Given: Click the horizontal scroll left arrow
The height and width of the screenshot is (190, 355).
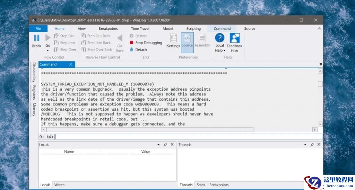Looking at the screenshot, I should tap(43, 130).
